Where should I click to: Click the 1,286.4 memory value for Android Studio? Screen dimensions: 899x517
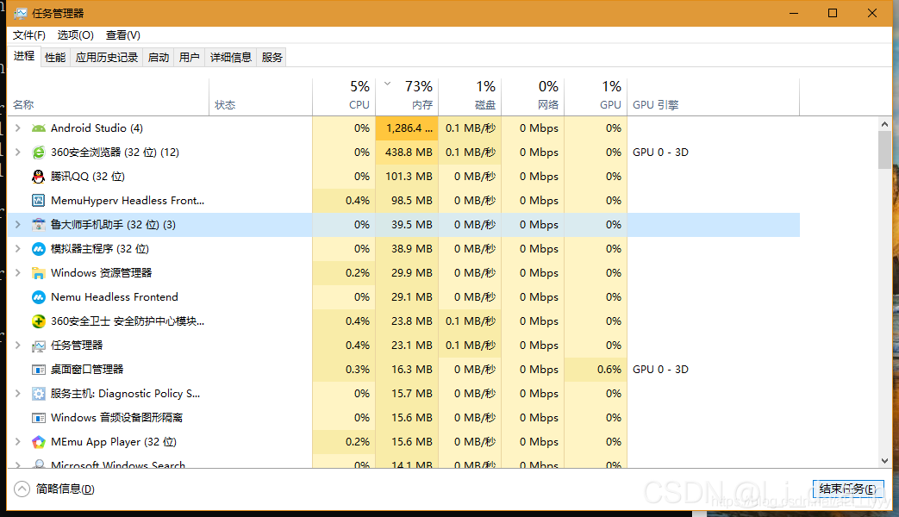pyautogui.click(x=407, y=128)
